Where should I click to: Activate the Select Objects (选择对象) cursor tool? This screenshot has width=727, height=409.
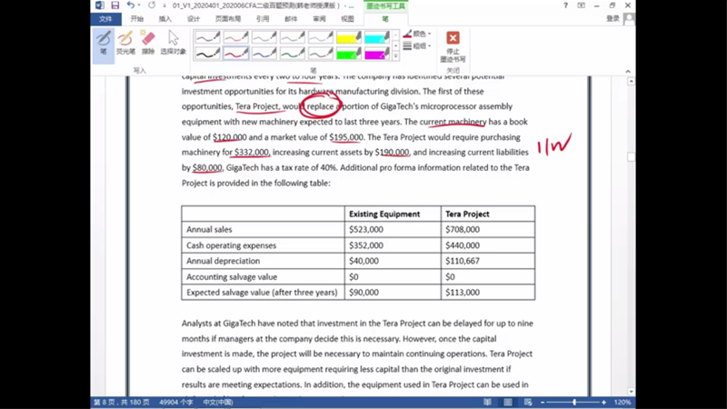click(x=173, y=43)
